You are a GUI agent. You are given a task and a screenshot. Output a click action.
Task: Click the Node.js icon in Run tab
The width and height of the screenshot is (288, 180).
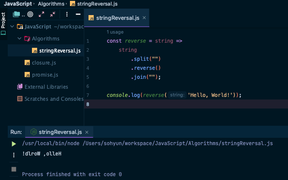tap(34, 132)
